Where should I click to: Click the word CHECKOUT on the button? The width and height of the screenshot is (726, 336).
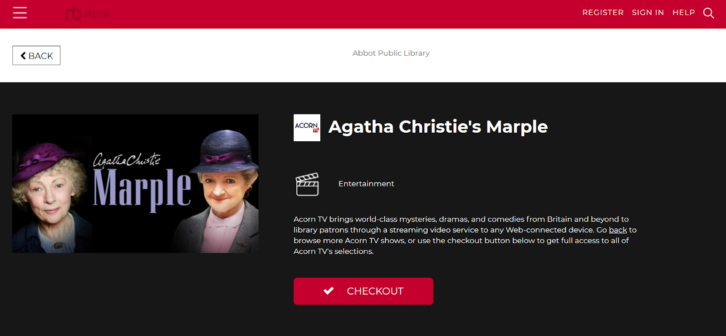pos(375,291)
